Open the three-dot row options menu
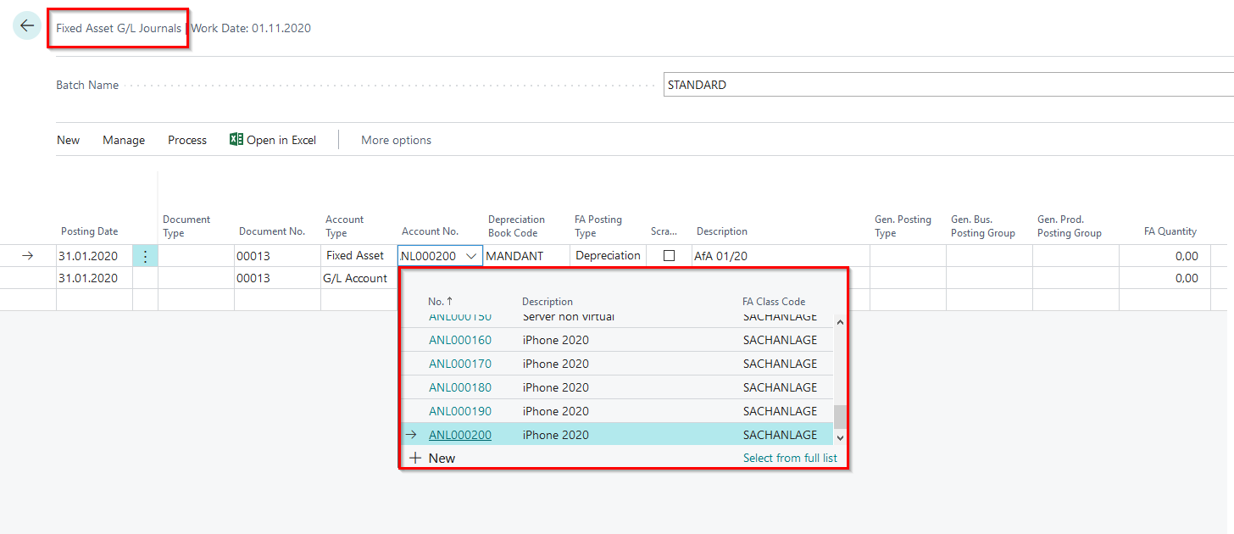1234x534 pixels. 145,256
